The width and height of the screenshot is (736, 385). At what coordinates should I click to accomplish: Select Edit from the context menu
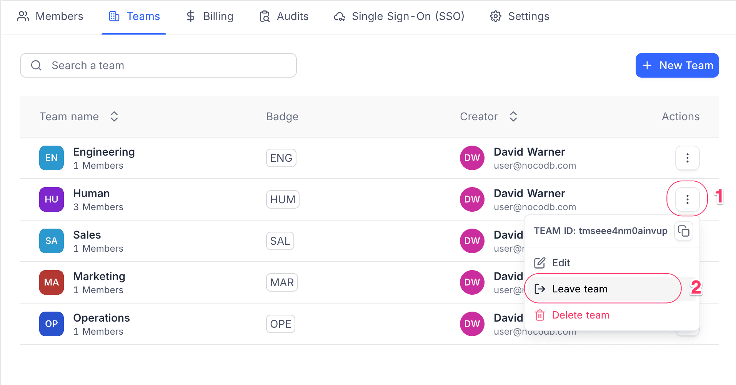coord(561,263)
